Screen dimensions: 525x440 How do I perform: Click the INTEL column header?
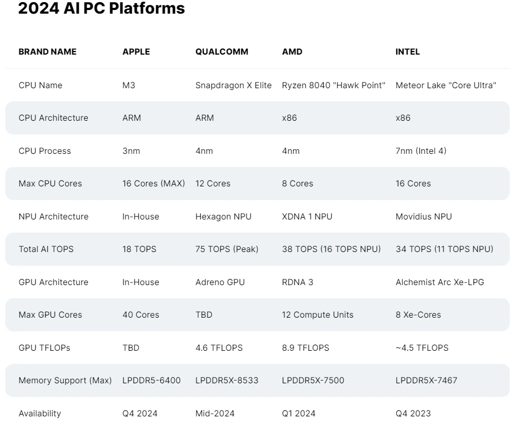point(408,51)
